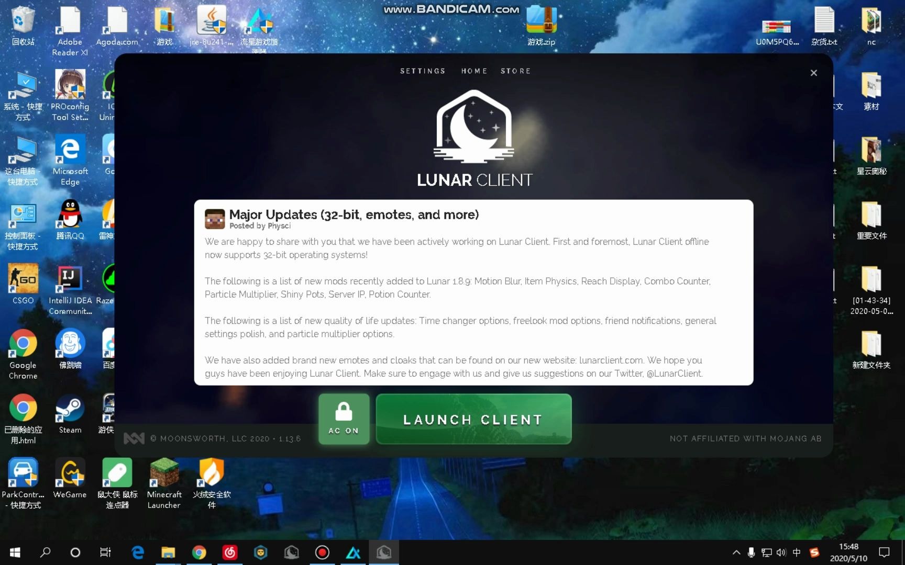This screenshot has height=565, width=905.
Task: Click the Launch Client button
Action: click(x=473, y=419)
